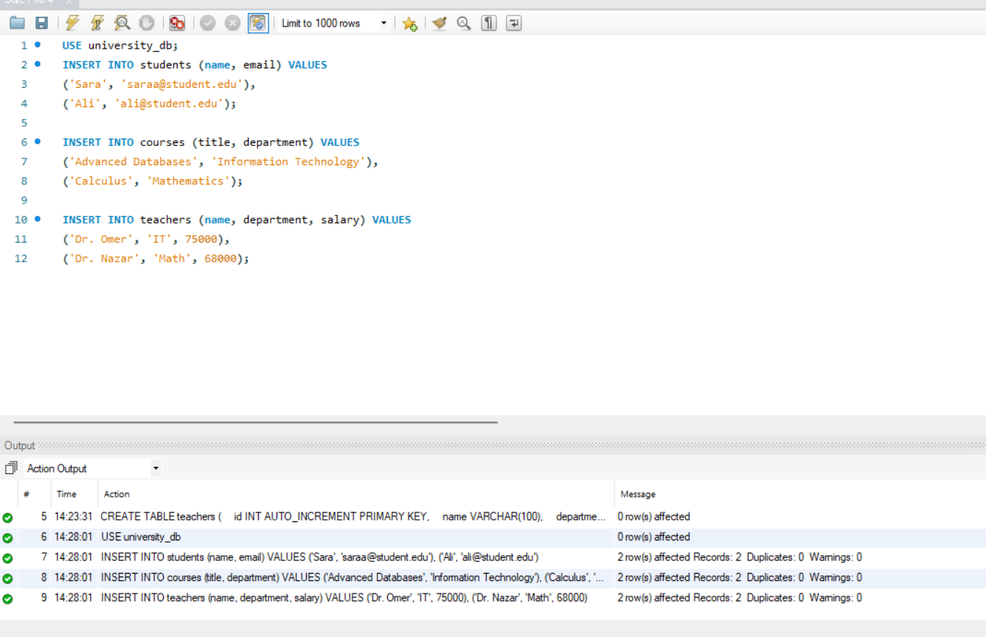Click the green success icon for row 5
The width and height of the screenshot is (986, 637).
(7, 518)
